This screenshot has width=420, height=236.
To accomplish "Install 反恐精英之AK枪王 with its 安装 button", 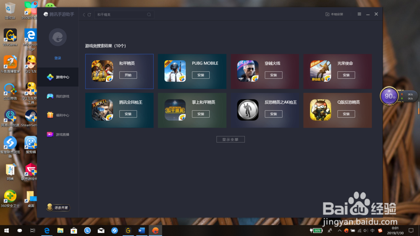I will (273, 114).
